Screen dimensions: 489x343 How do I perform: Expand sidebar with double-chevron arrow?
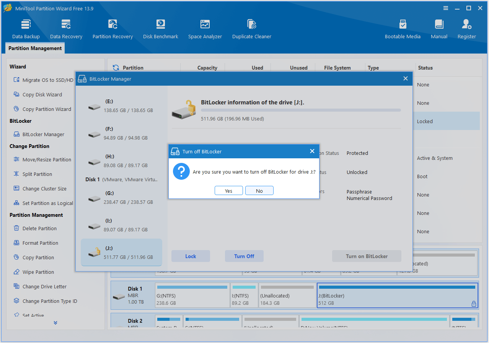click(55, 323)
